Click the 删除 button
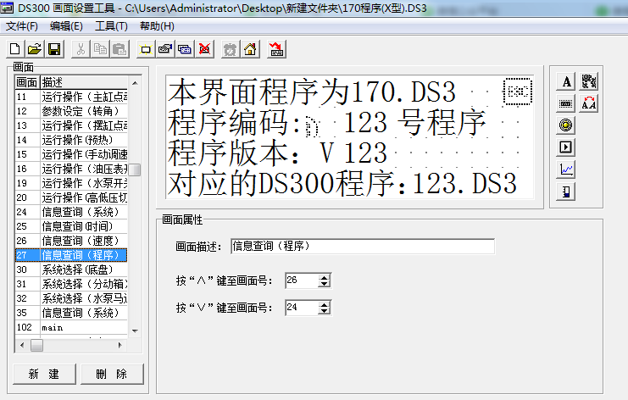 112,374
